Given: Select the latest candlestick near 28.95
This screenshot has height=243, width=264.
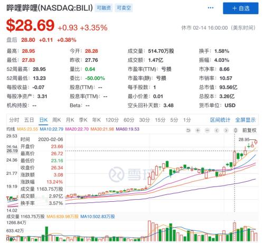Looking at the screenshot, I should coord(256,142).
